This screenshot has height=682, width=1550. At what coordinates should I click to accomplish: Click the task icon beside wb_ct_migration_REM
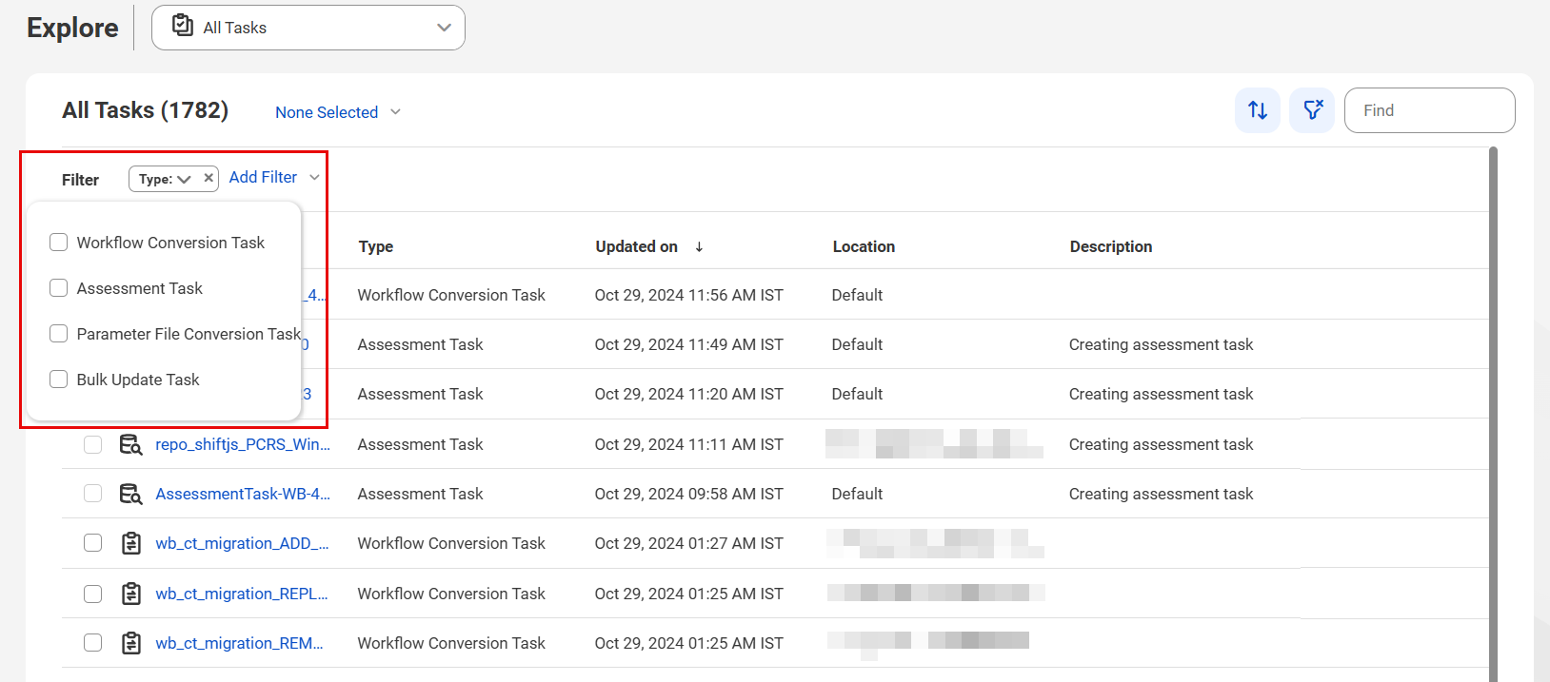pos(131,643)
